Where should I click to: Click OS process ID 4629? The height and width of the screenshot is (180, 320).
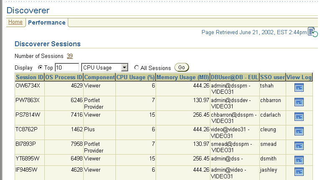[x=77, y=86]
